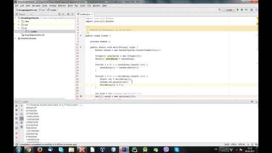Hide the Run tool window
Screen dimensions: 272x153
coord(256,102)
